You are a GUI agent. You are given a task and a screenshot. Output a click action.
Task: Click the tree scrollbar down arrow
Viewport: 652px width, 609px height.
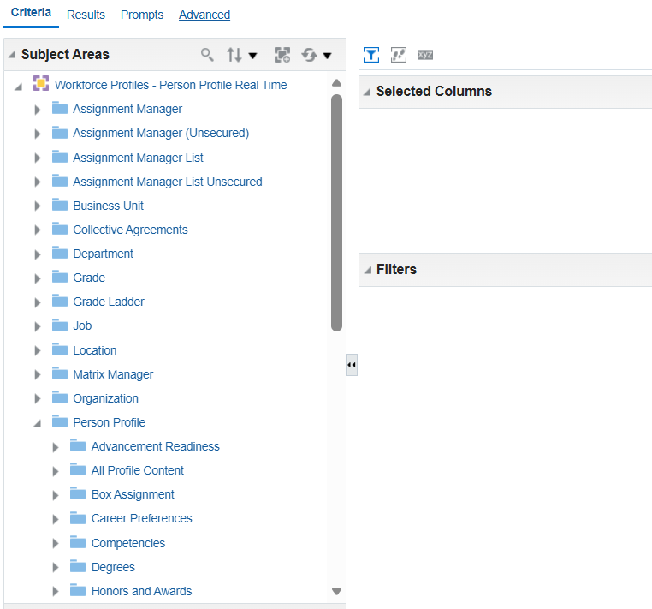336,591
